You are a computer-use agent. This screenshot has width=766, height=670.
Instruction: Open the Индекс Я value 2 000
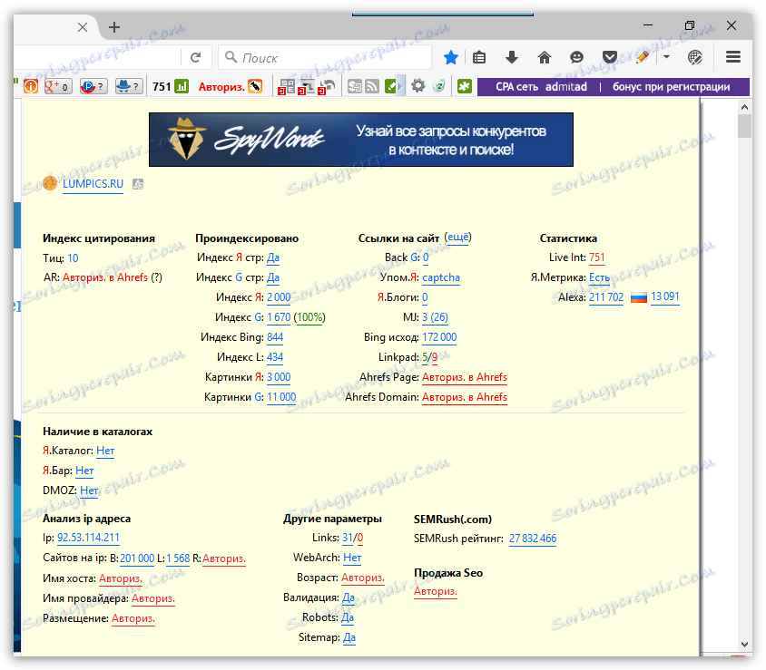(x=279, y=297)
